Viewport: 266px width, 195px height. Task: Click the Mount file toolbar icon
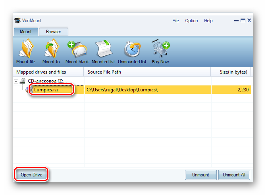pos(26,49)
